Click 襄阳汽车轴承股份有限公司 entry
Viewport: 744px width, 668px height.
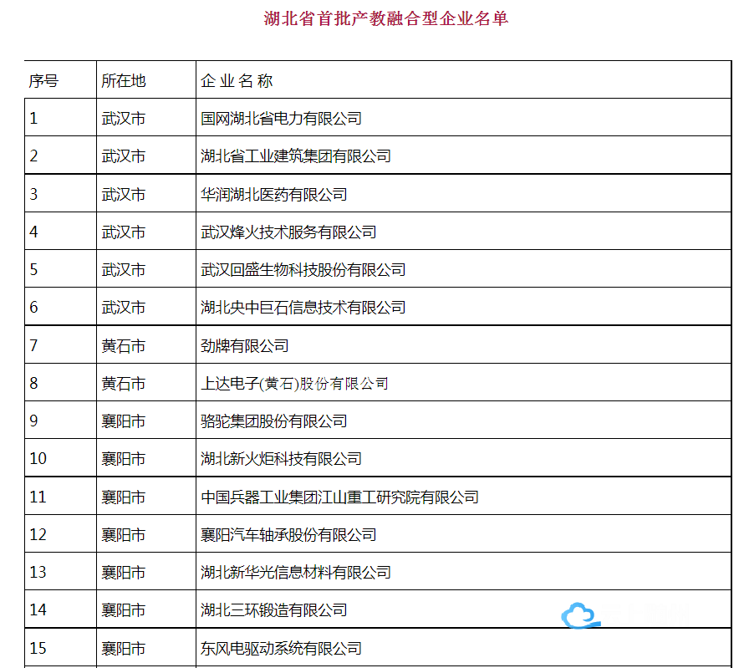click(288, 535)
